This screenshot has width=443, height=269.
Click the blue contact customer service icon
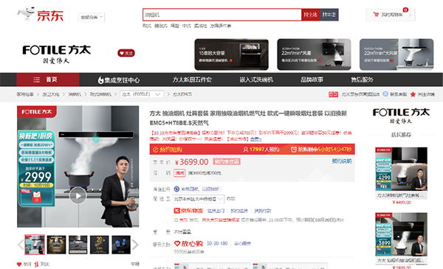click(x=385, y=94)
